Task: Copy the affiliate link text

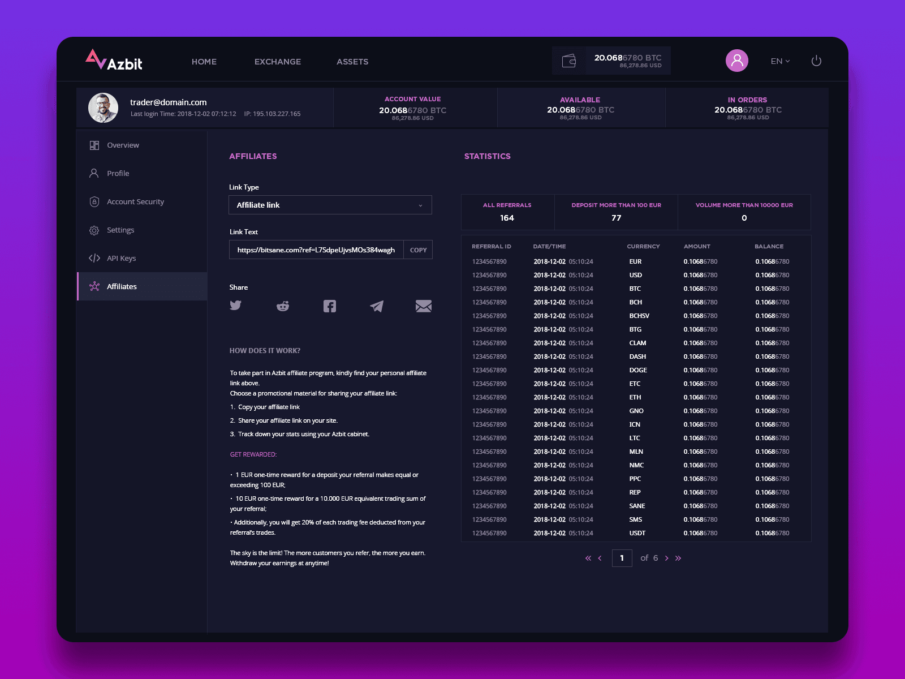Action: click(x=418, y=250)
